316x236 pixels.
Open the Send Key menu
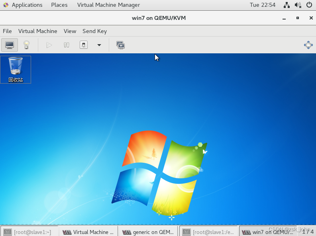click(x=94, y=31)
